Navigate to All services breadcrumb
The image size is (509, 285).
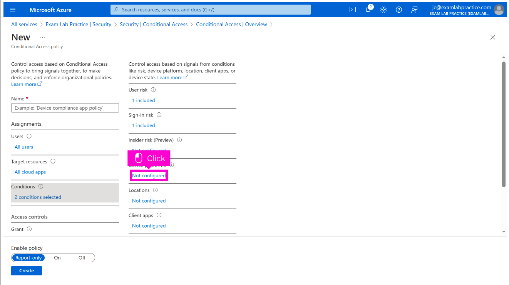[x=24, y=24]
